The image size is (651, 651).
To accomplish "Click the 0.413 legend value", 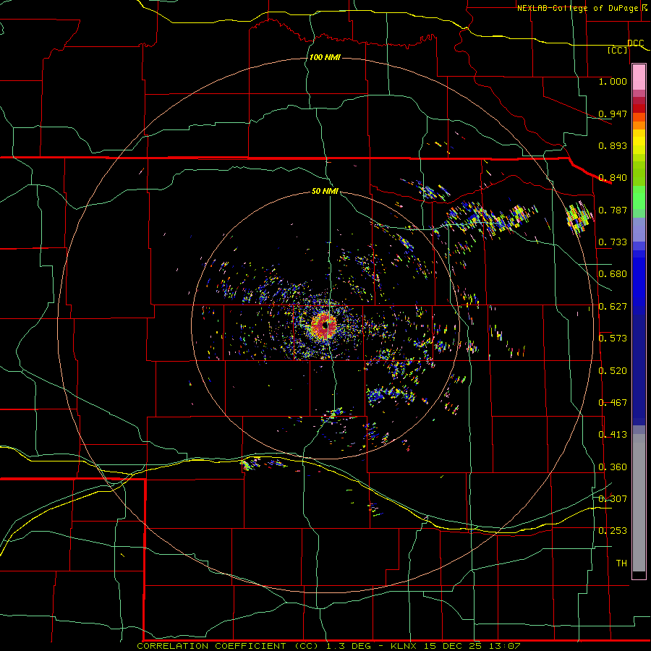I will pos(613,435).
